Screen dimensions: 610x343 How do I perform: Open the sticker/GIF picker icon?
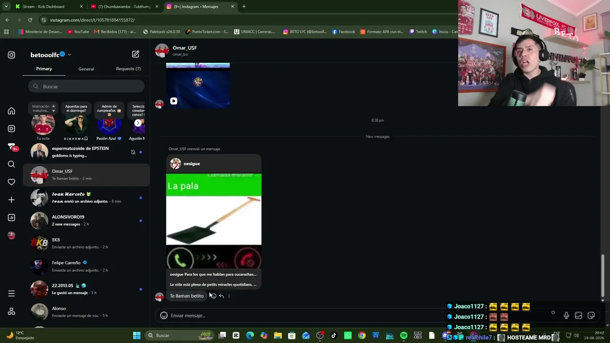click(x=591, y=315)
